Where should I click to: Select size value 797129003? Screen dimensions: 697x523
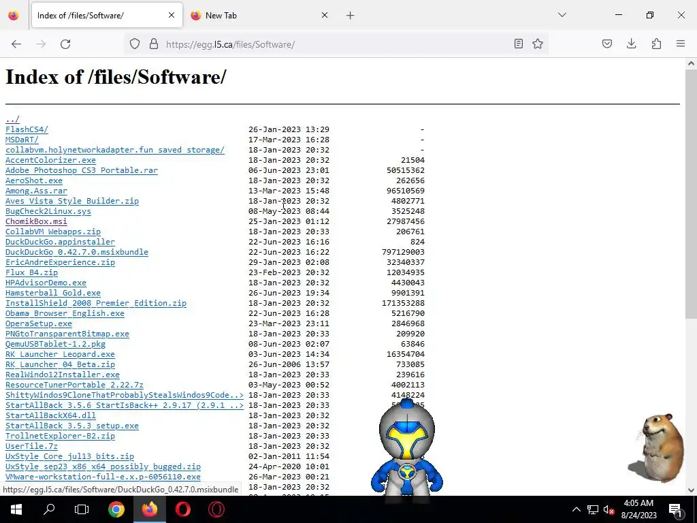coord(403,252)
